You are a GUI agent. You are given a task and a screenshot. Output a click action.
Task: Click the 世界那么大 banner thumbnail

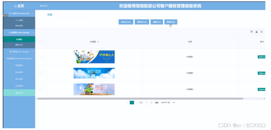pyautogui.click(x=94, y=57)
